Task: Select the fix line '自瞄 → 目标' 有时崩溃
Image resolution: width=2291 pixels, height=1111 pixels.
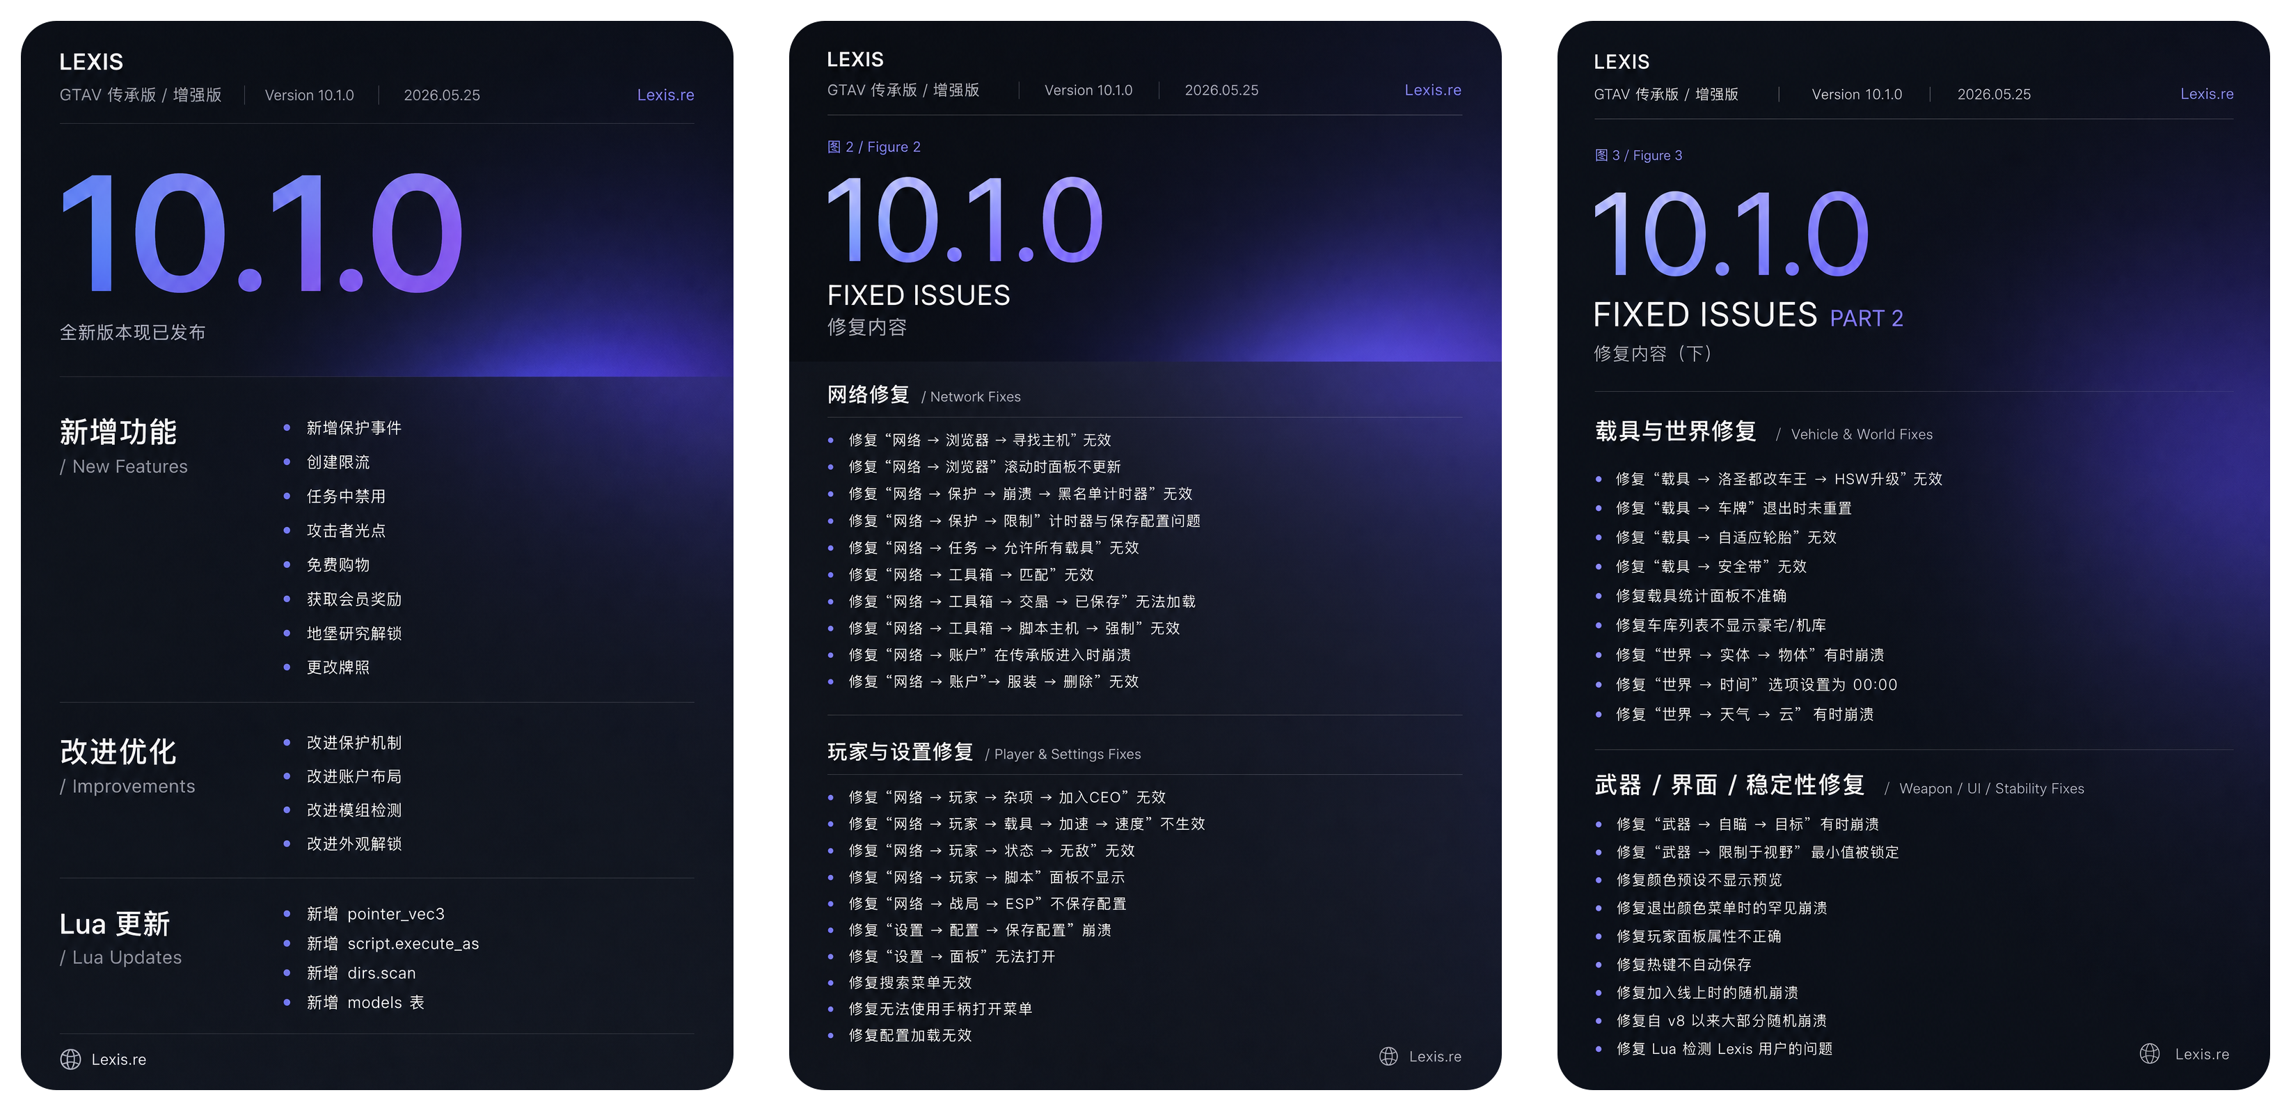Action: point(1747,825)
